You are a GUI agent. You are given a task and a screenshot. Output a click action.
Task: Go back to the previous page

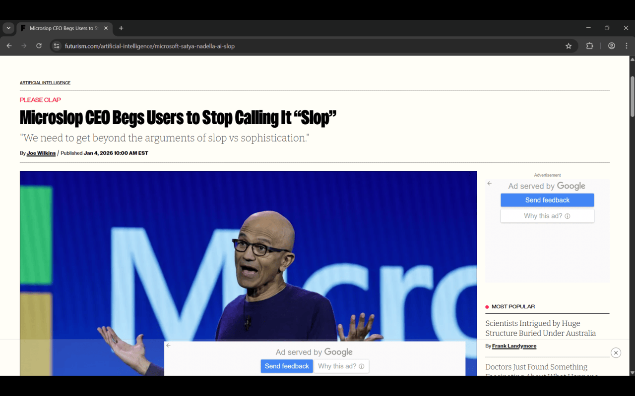tap(9, 46)
